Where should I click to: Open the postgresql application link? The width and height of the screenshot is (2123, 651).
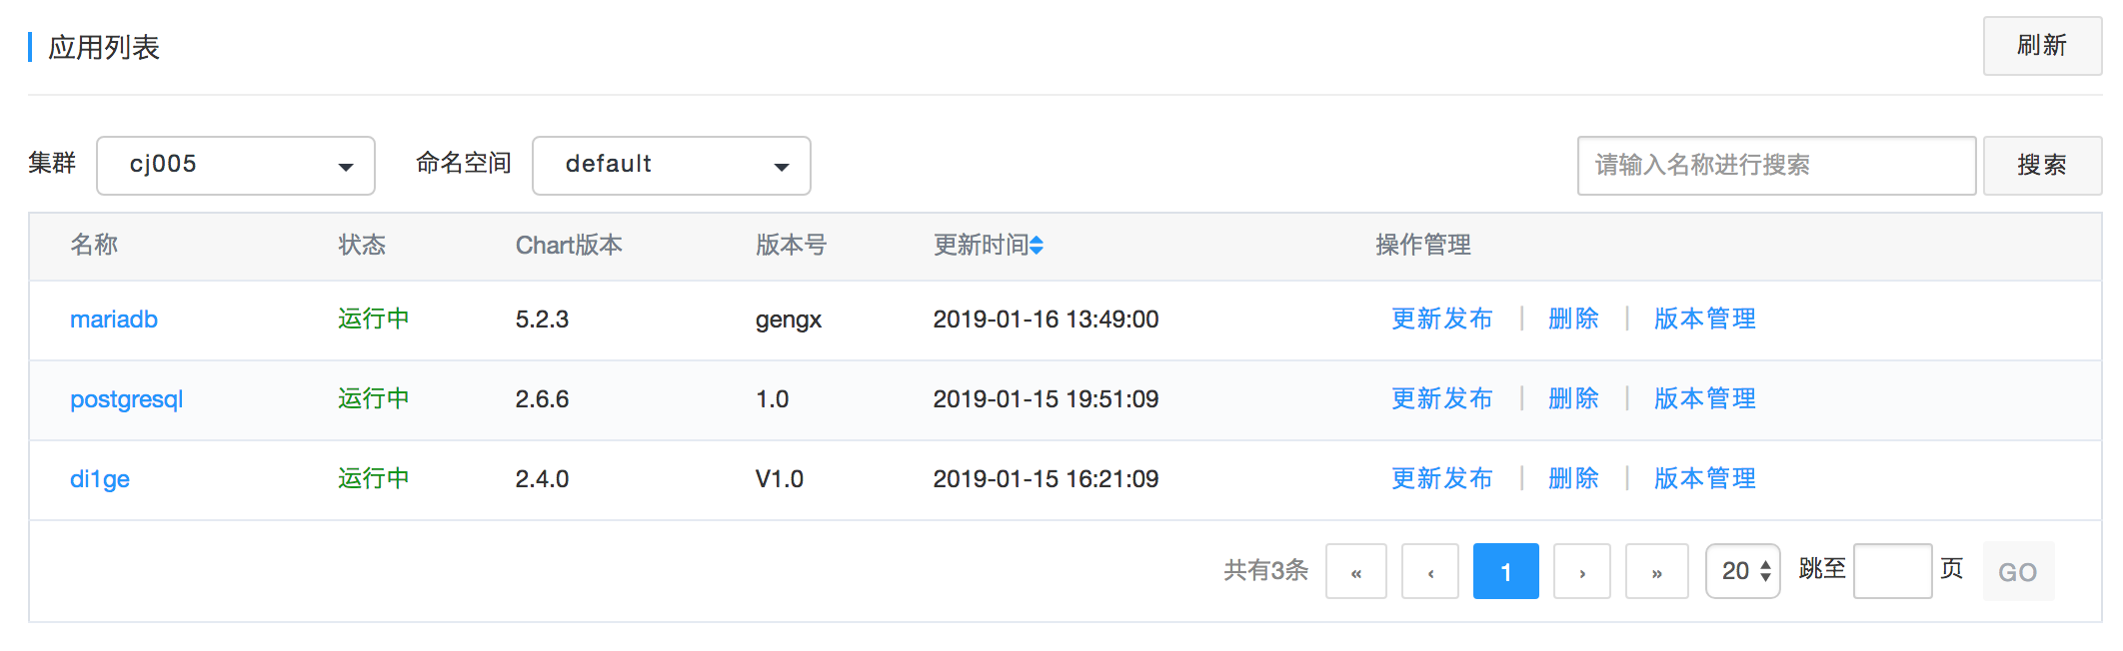(127, 399)
